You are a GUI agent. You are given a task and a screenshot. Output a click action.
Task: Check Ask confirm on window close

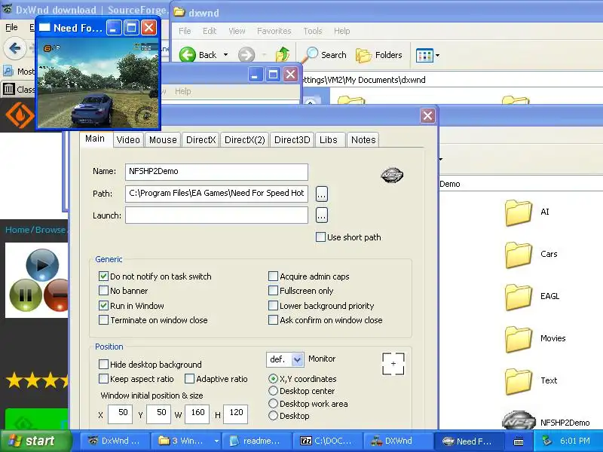[x=273, y=319]
